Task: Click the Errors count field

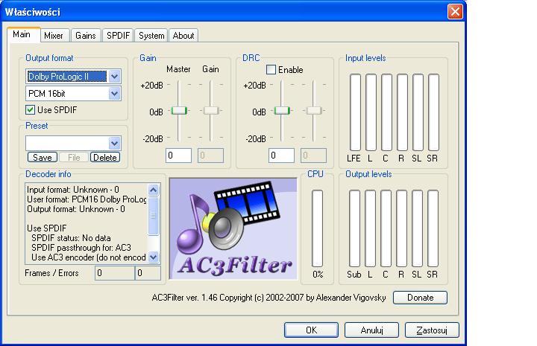Action: (x=148, y=273)
